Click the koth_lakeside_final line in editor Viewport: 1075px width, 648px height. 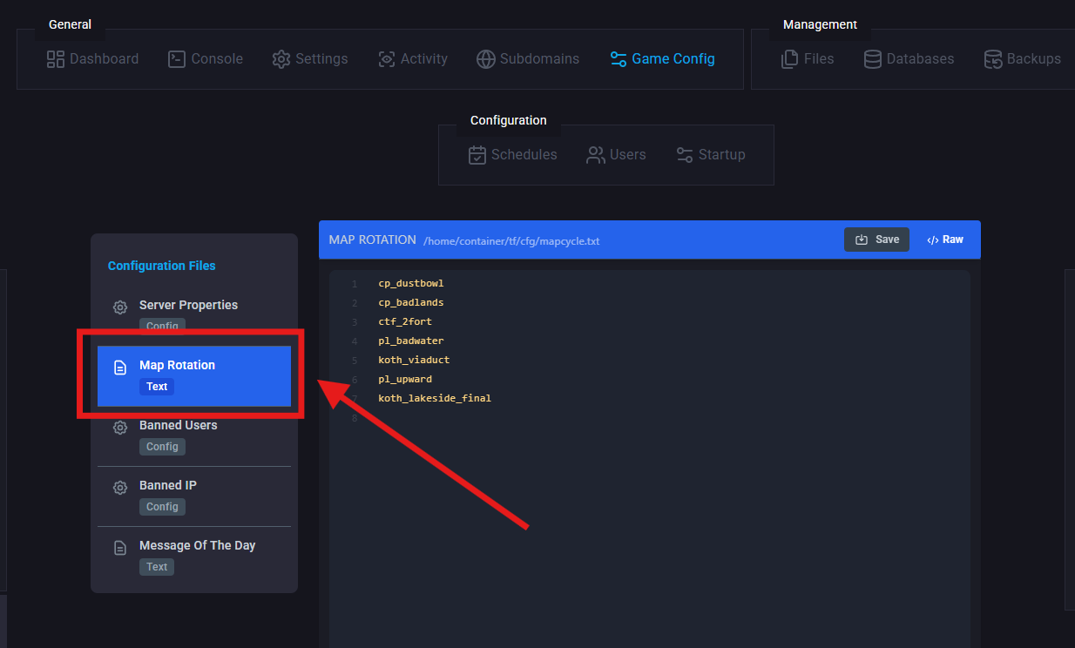(435, 398)
